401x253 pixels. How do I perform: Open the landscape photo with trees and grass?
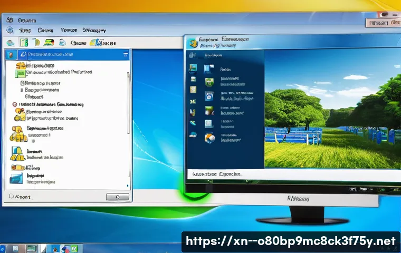coord(332,109)
